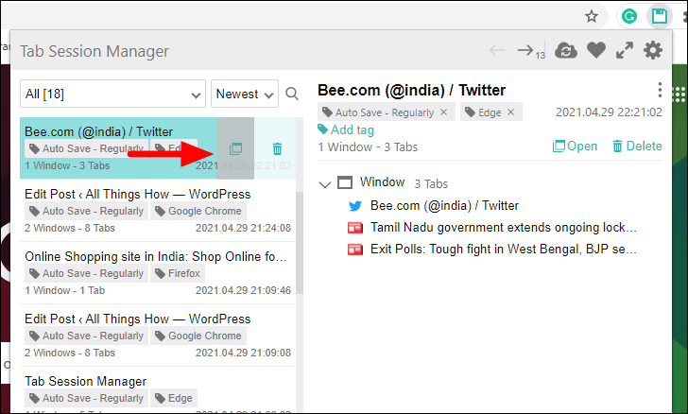The height and width of the screenshot is (414, 688).
Task: Sync sessions with the cloud icon
Action: coord(565,50)
